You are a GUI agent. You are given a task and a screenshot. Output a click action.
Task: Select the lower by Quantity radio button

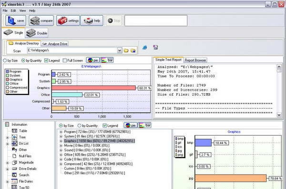point(79,126)
